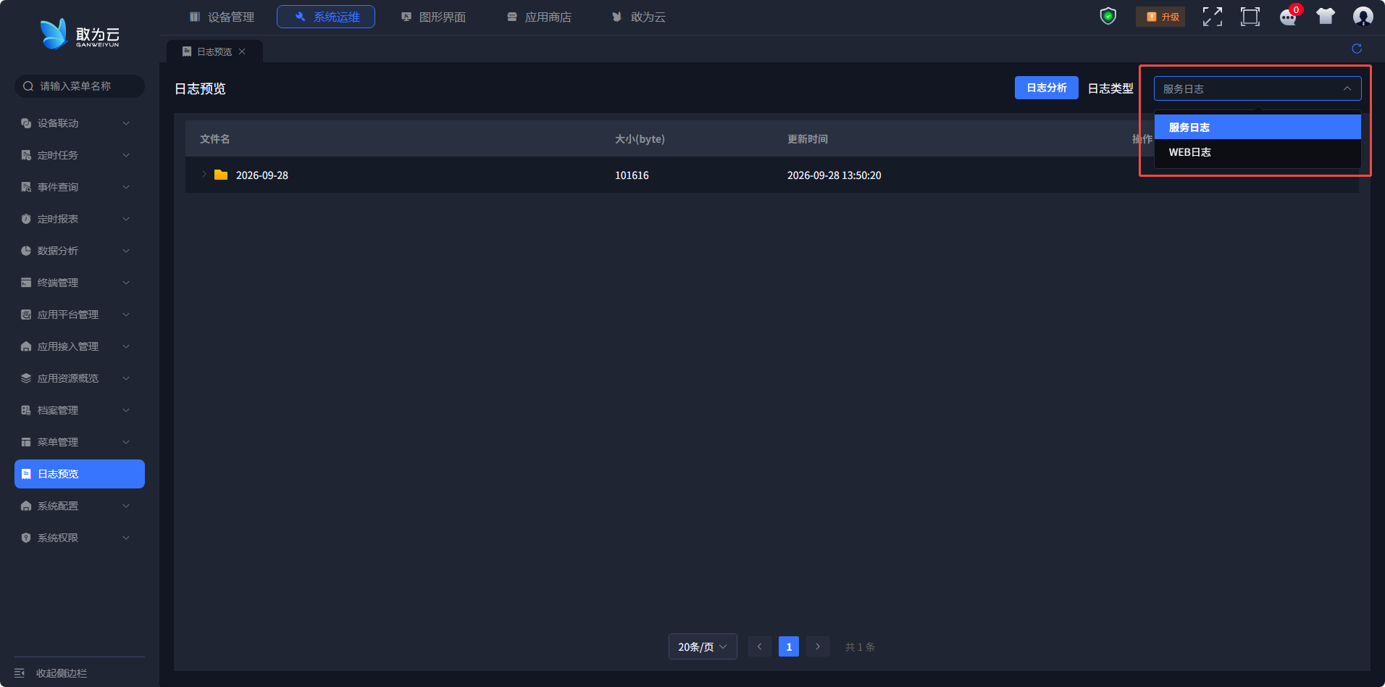Expand the 终端管理 sidebar menu

pyautogui.click(x=80, y=283)
